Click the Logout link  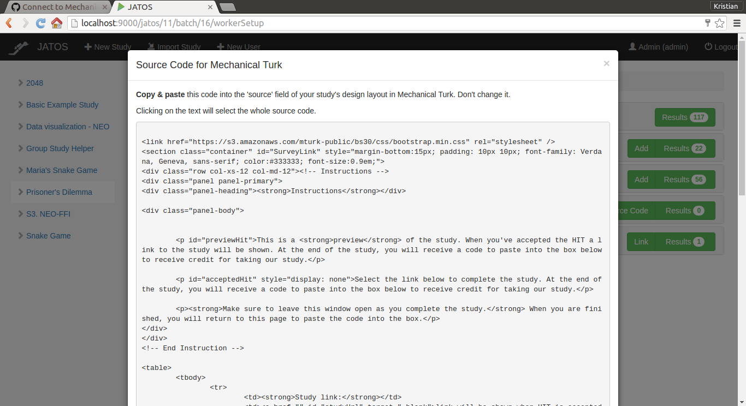coord(721,47)
